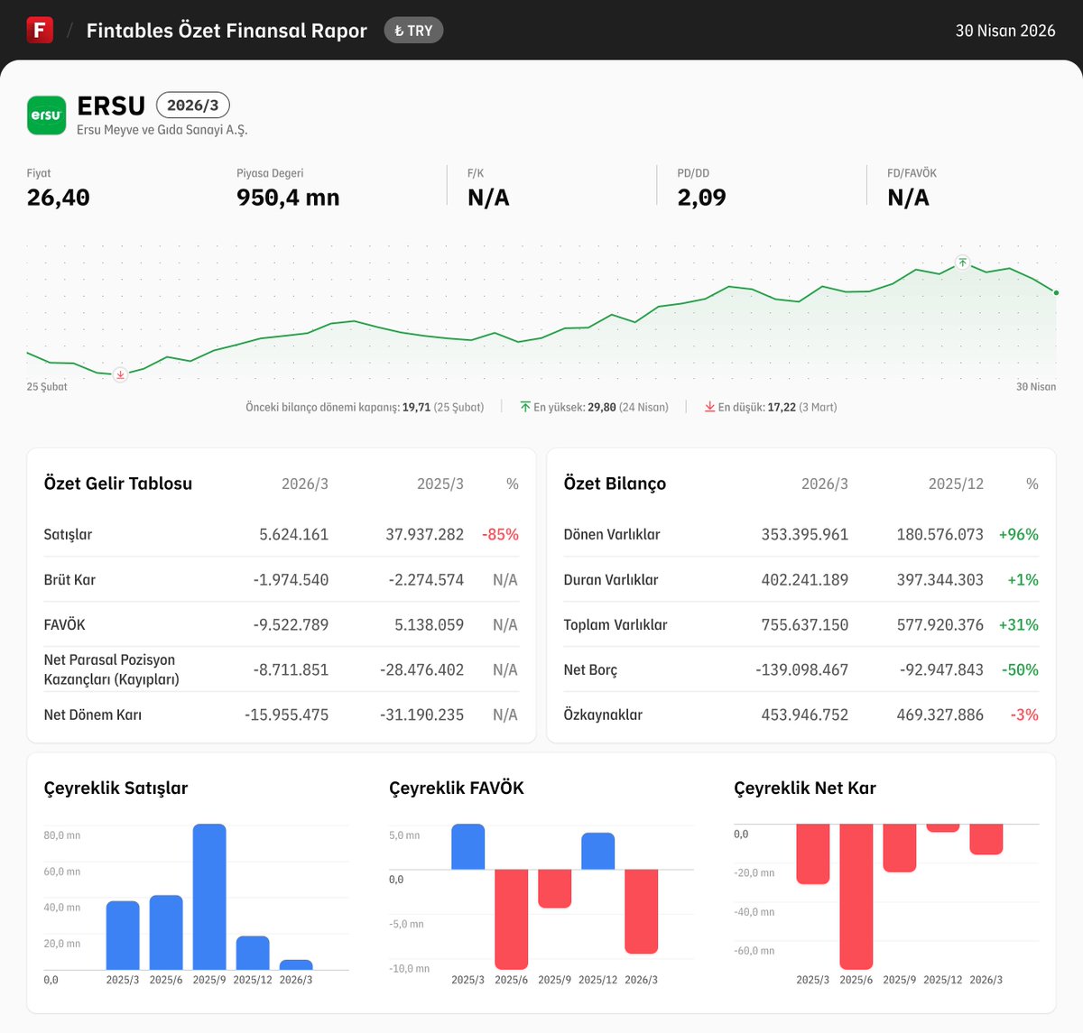Click the Çeyreklik Net Kar chart title
Viewport: 1083px width, 1033px height.
coord(805,788)
